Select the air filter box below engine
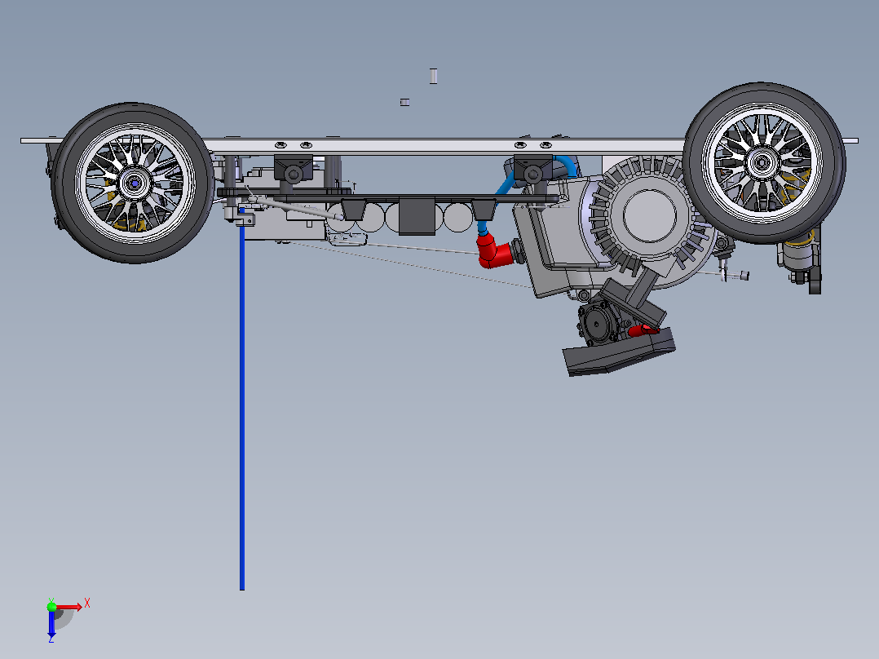The image size is (879, 659). [x=620, y=353]
